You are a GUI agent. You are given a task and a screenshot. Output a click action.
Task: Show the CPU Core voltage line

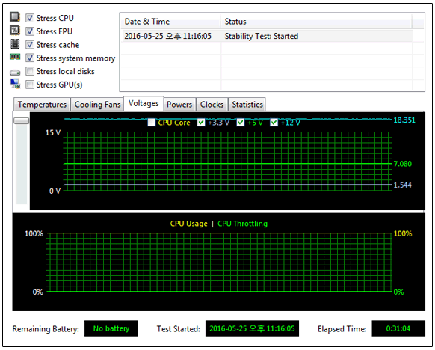[152, 123]
